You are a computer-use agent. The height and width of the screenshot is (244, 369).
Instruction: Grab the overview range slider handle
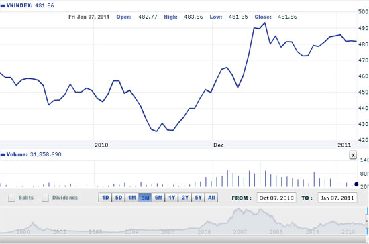point(367,221)
